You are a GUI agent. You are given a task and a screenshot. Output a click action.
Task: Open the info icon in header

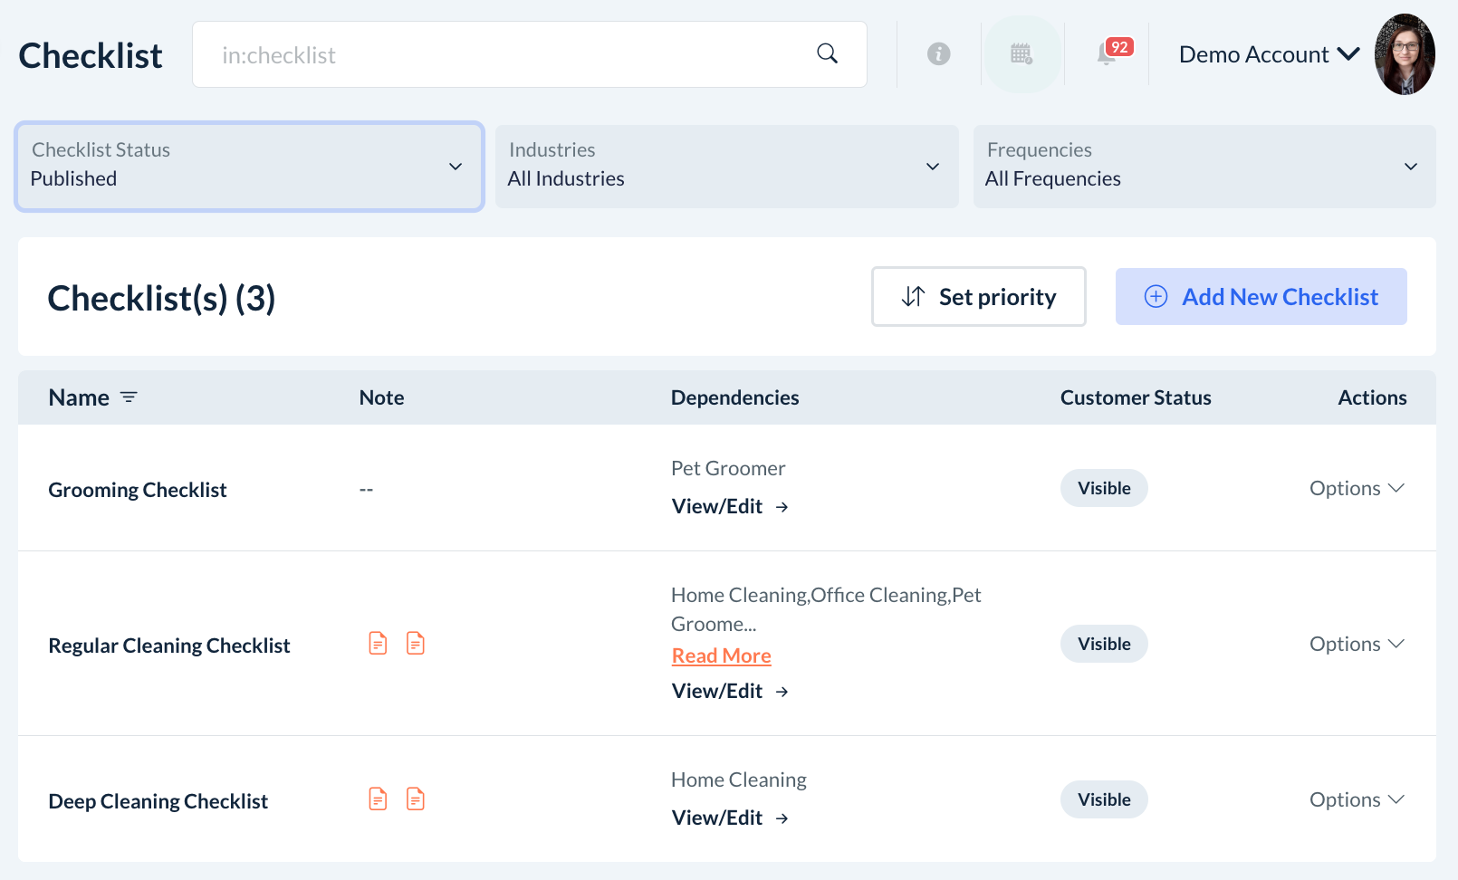(938, 54)
